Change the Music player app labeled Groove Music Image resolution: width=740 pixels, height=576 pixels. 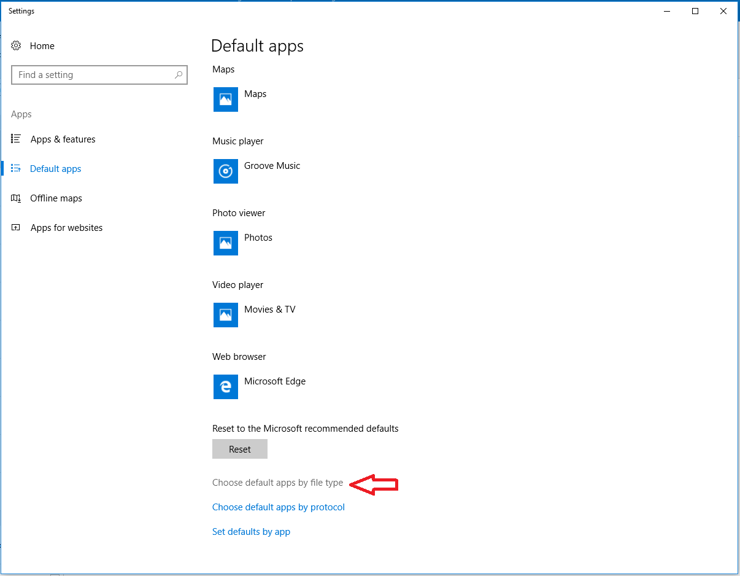[x=272, y=166]
